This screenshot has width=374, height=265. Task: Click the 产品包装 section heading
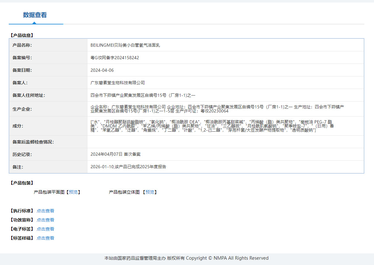22,183
